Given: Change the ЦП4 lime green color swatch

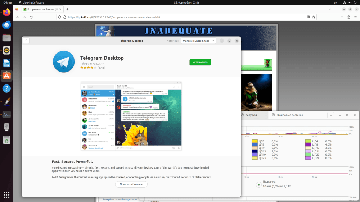Looking at the screenshot, I should (x=309, y=141).
